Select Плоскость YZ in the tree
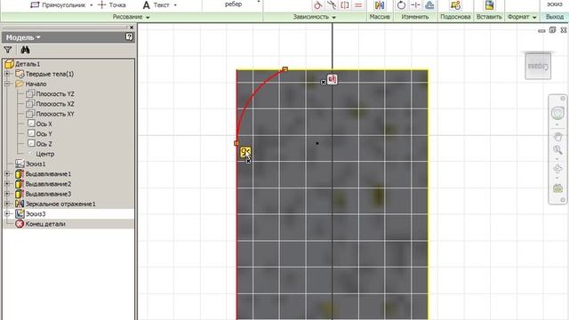 click(55, 94)
